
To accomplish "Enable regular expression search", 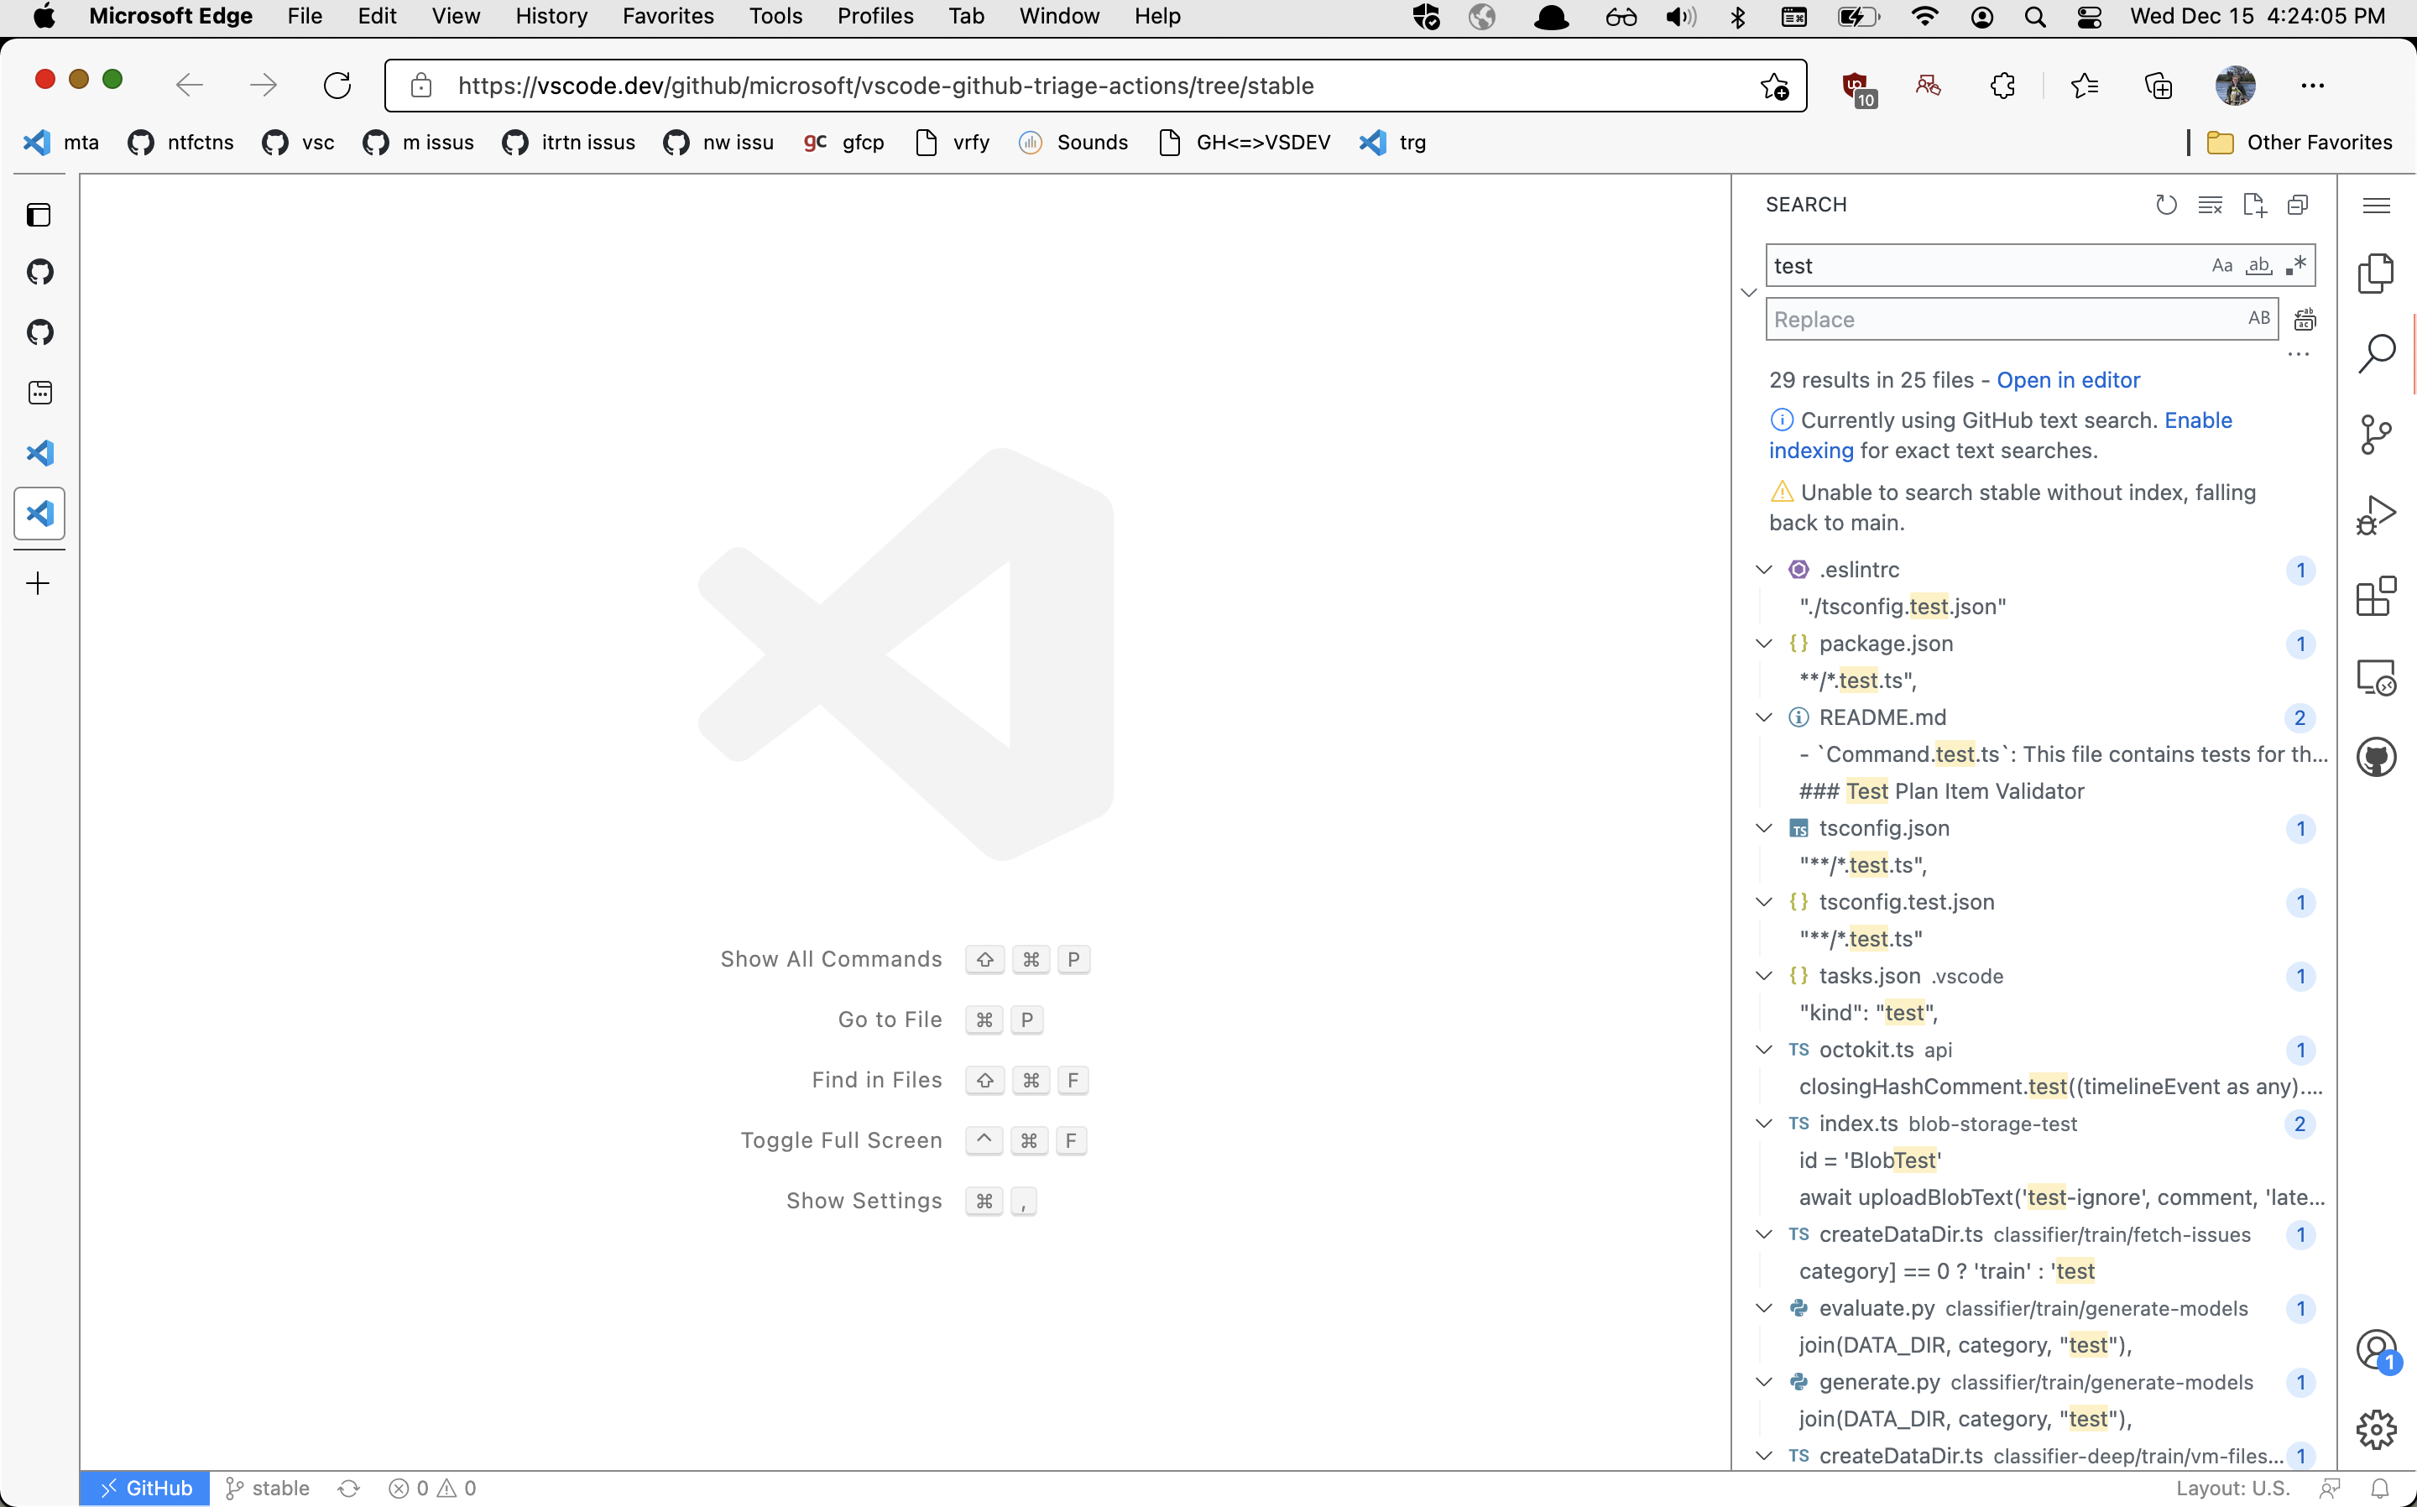I will 2296,264.
